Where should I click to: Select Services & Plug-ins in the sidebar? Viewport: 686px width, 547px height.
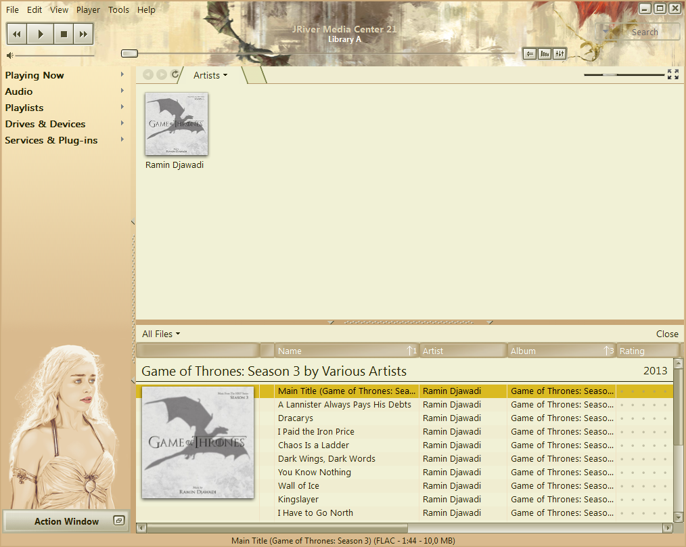coord(51,140)
